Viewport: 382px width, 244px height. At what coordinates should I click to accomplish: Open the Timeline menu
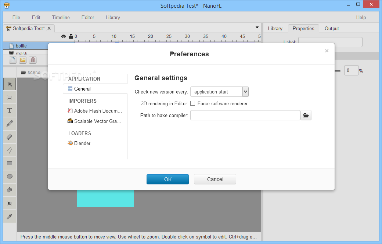(61, 17)
